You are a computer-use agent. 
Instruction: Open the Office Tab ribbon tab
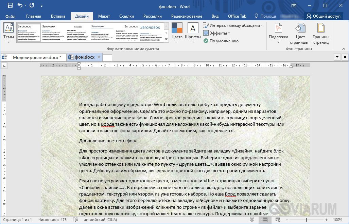[x=237, y=16]
